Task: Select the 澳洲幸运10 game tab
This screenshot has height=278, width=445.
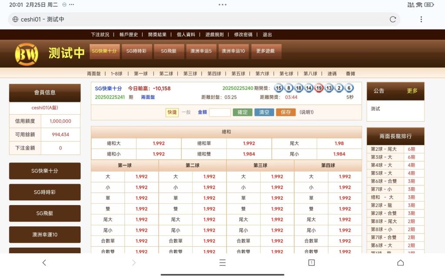Action: coord(233,51)
